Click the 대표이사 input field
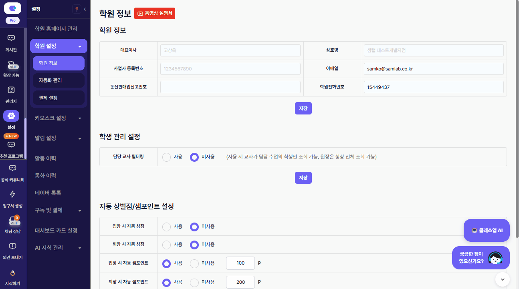The height and width of the screenshot is (289, 519). click(x=230, y=50)
